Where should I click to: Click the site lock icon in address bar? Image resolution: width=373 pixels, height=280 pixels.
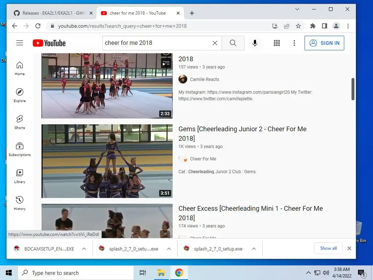(52, 26)
